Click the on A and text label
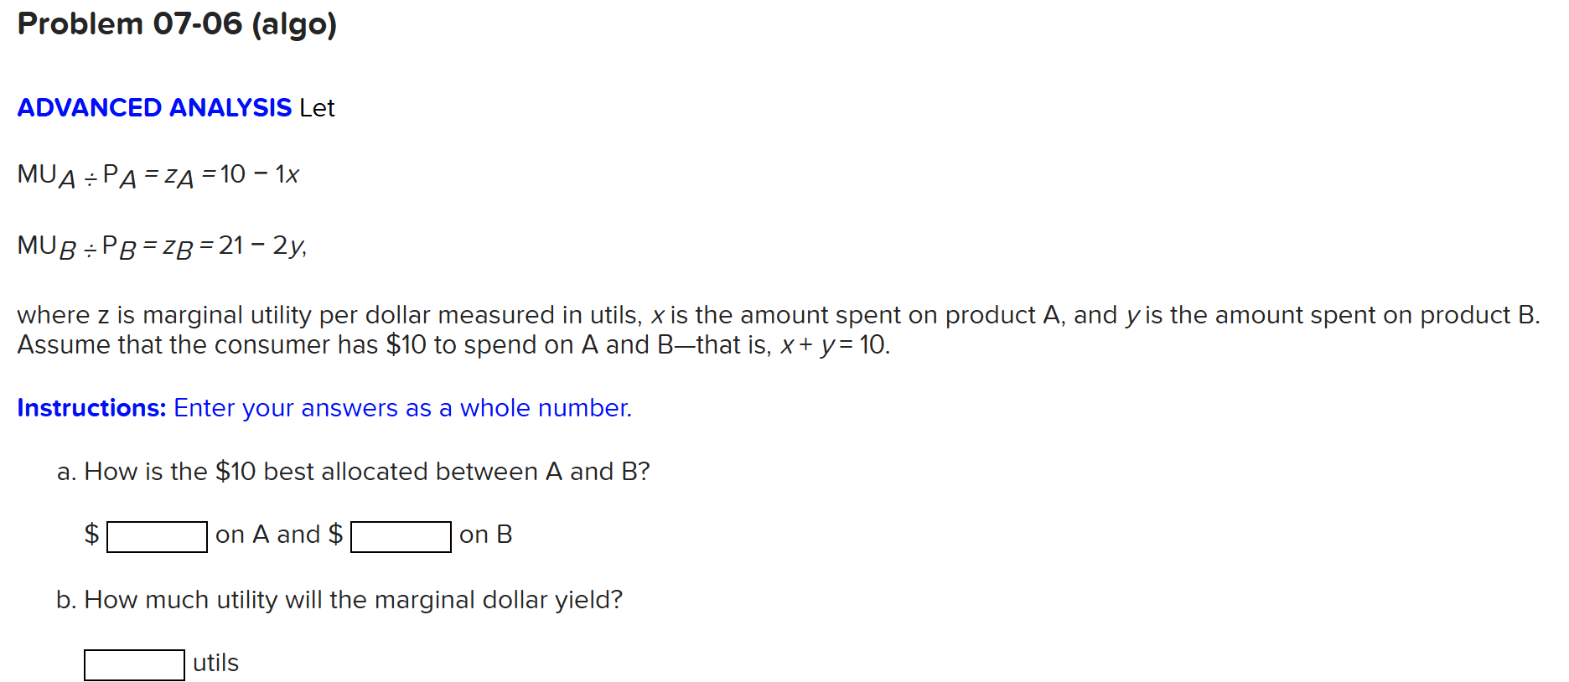 point(269,534)
